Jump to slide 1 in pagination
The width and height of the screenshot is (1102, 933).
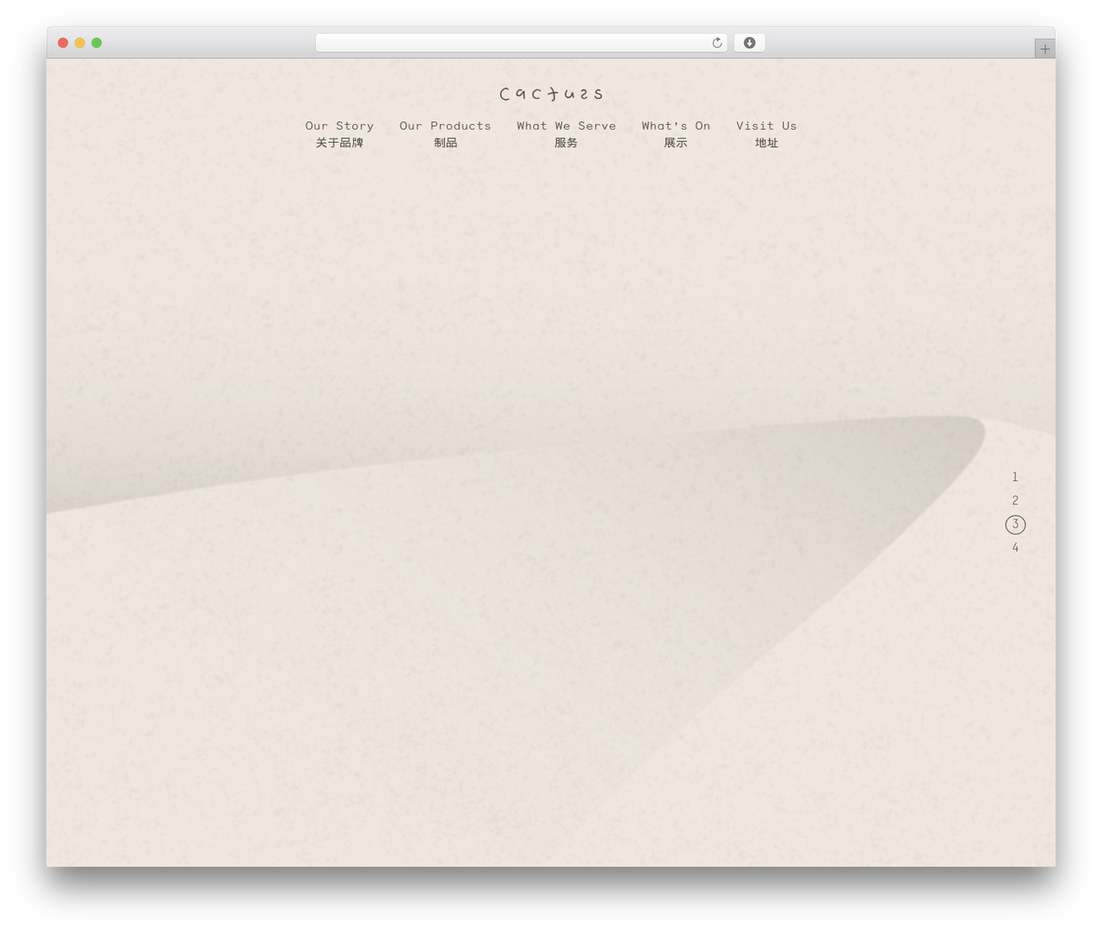tap(1015, 477)
